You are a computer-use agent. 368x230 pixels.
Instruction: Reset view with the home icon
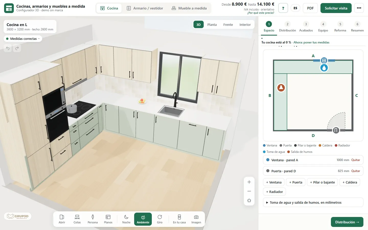(249, 200)
